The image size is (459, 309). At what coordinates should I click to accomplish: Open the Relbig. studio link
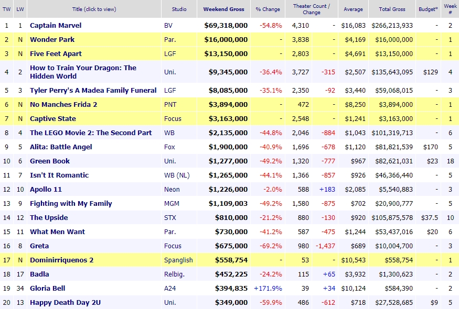[174, 274]
